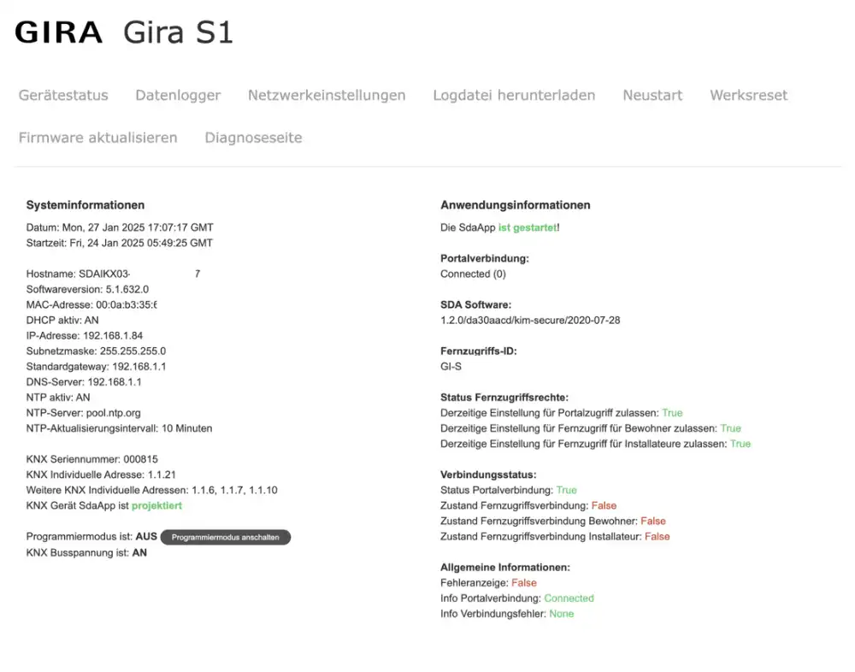Click Fernzugriff für Installateure zulassen line

[595, 444]
